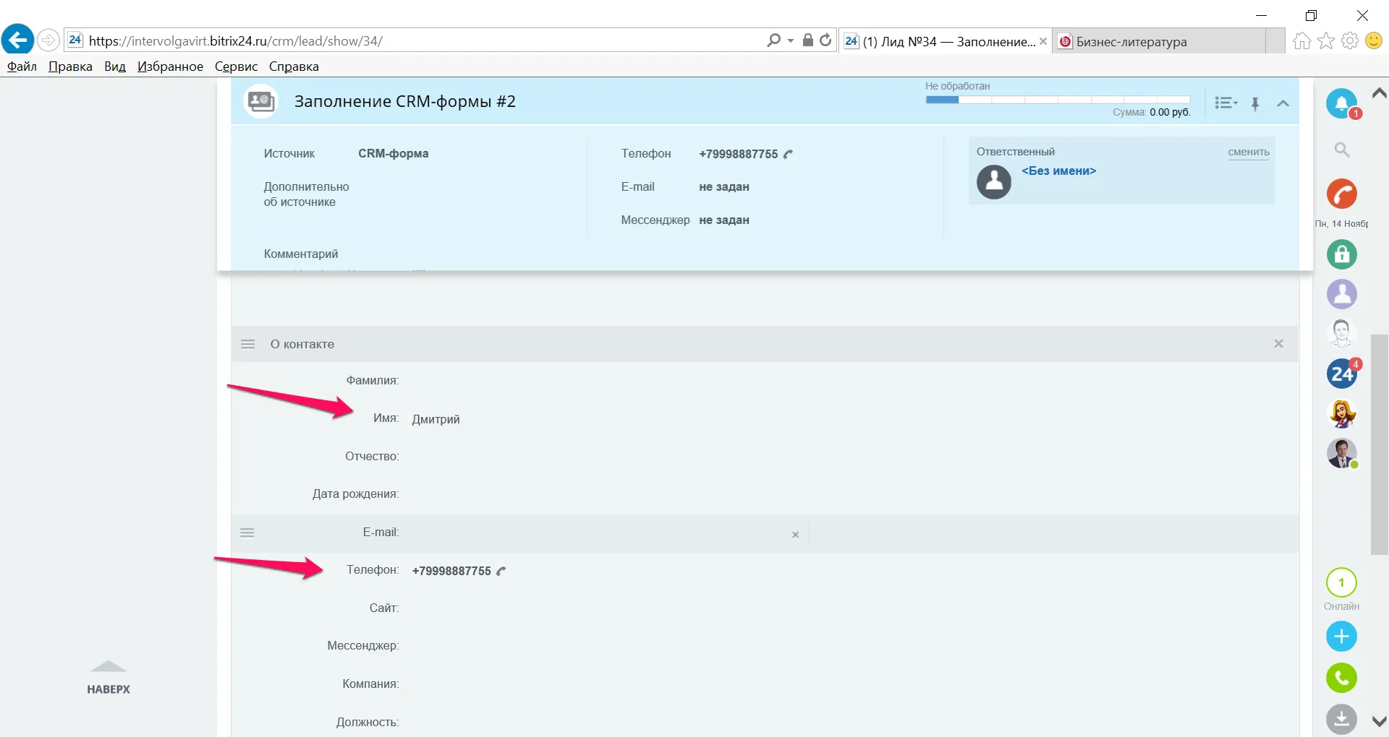The width and height of the screenshot is (1389, 737).
Task: Open the orange telephony call icon
Action: coord(1341,194)
